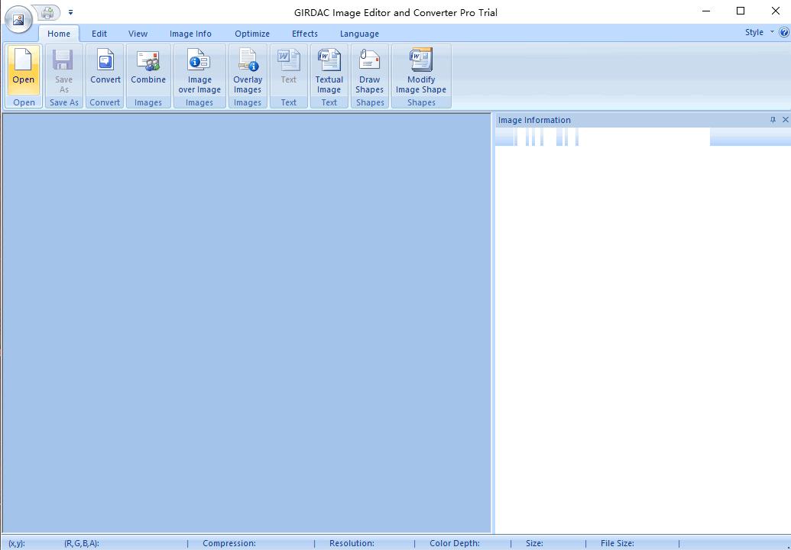
Task: Click the Open file ribbon icon
Action: pos(23,70)
